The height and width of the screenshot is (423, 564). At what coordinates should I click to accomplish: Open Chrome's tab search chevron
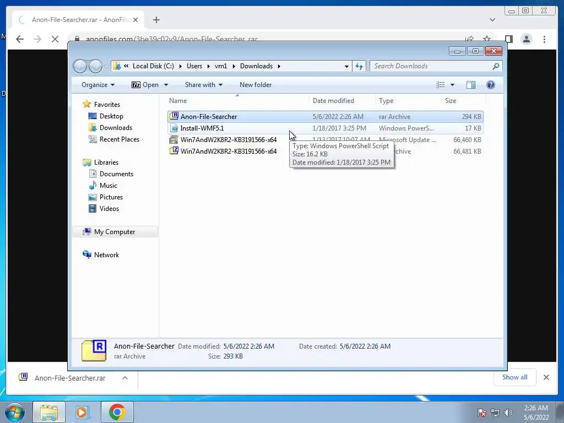pos(492,20)
